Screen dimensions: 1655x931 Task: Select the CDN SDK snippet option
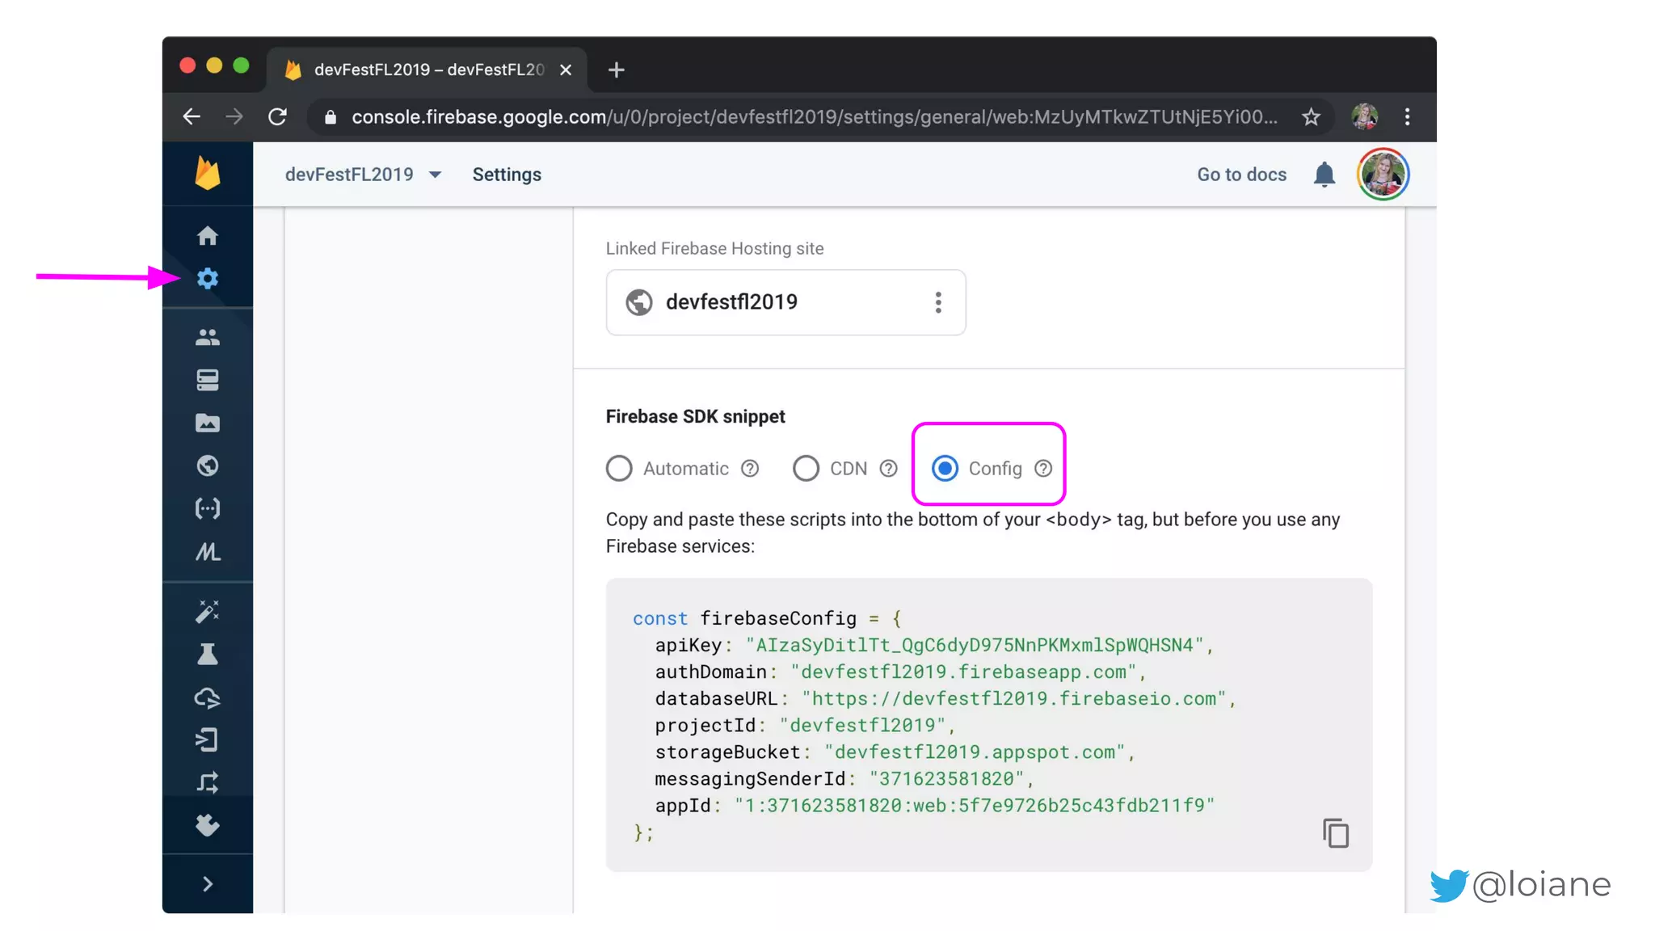click(806, 469)
